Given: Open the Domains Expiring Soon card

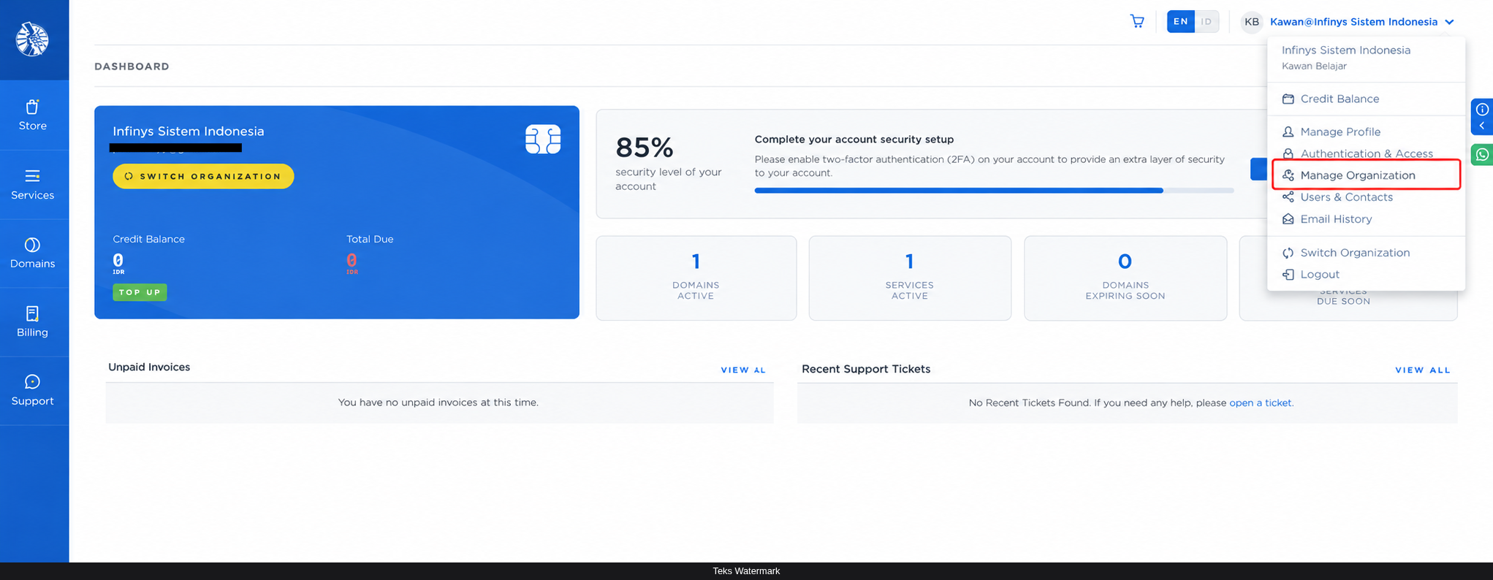Looking at the screenshot, I should [x=1125, y=278].
